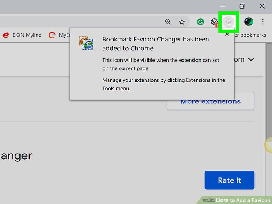Close the extension added popup
This screenshot has width=272, height=204.
(x=227, y=34)
